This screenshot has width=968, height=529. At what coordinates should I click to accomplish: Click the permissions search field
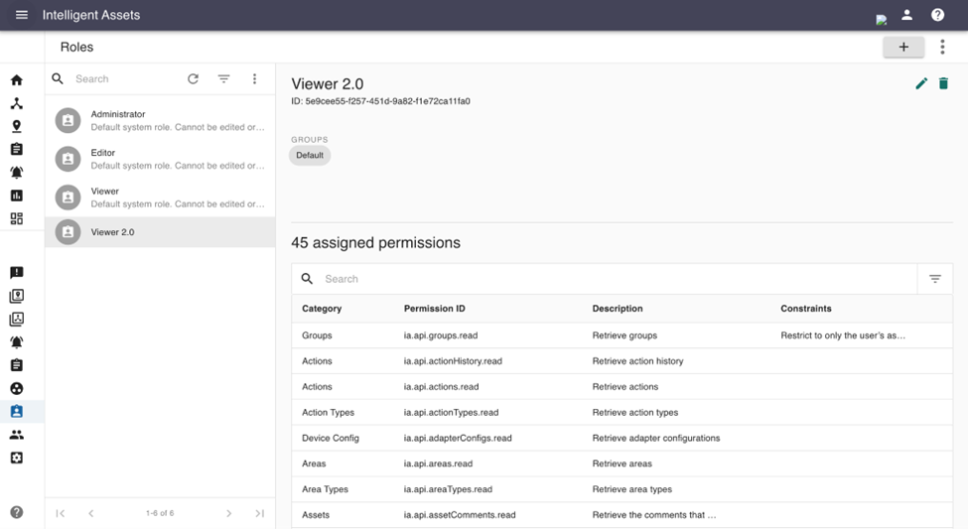(x=616, y=279)
